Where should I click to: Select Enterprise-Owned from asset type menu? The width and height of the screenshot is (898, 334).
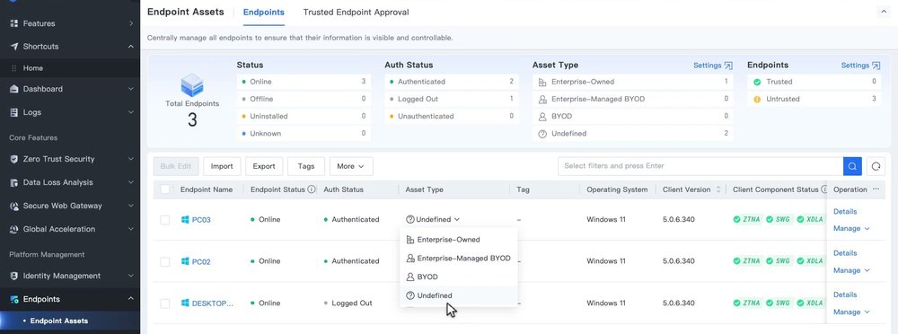(459, 240)
